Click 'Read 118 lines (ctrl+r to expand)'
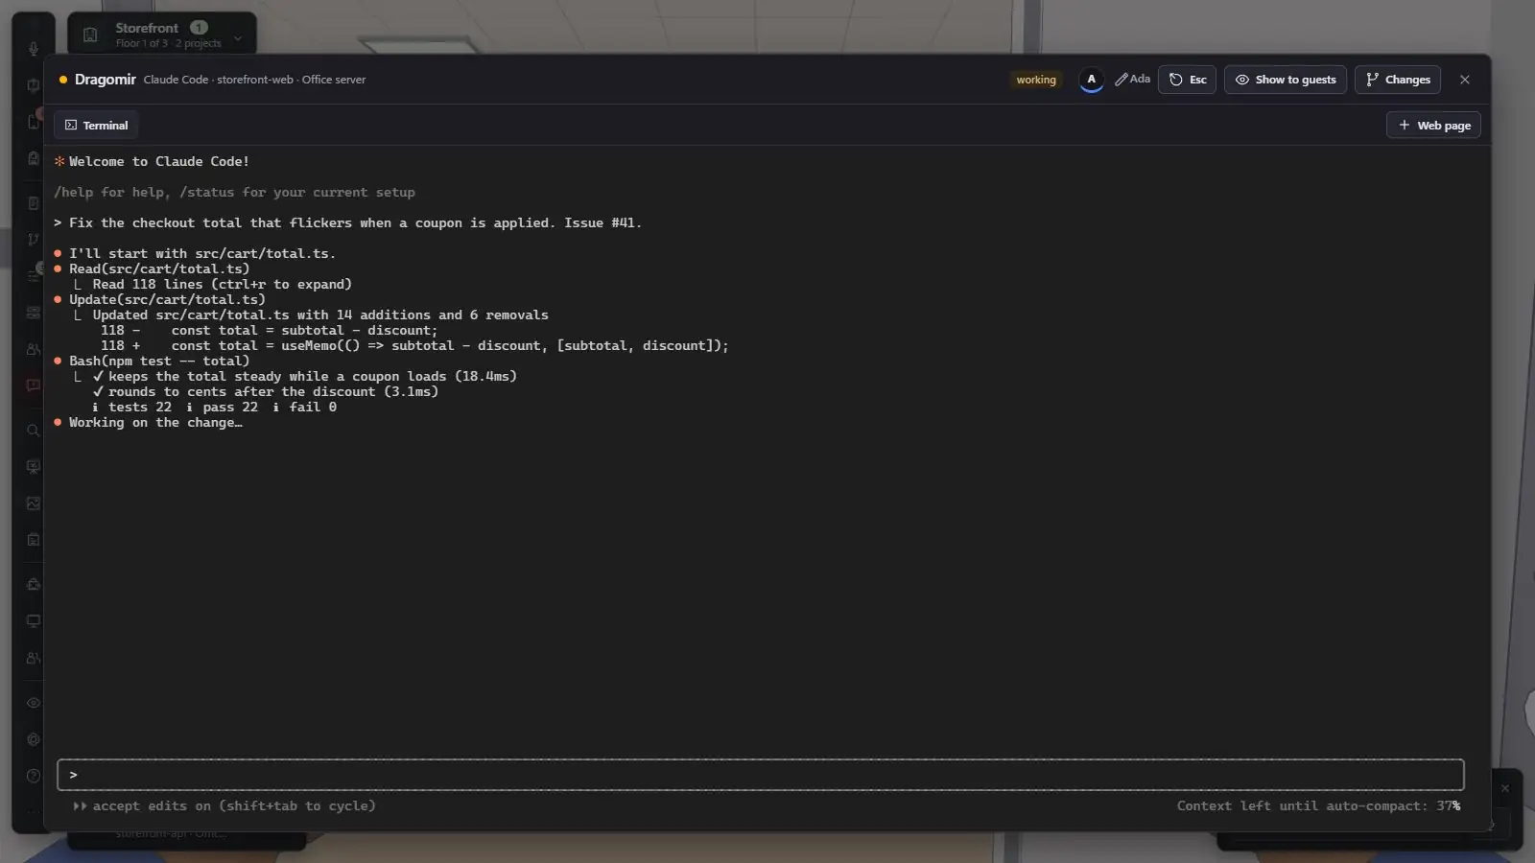 pos(222,285)
